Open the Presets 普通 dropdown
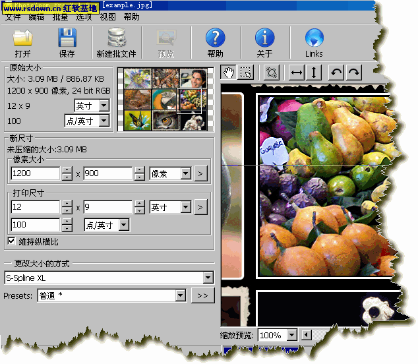The height and width of the screenshot is (364, 418). (180, 296)
